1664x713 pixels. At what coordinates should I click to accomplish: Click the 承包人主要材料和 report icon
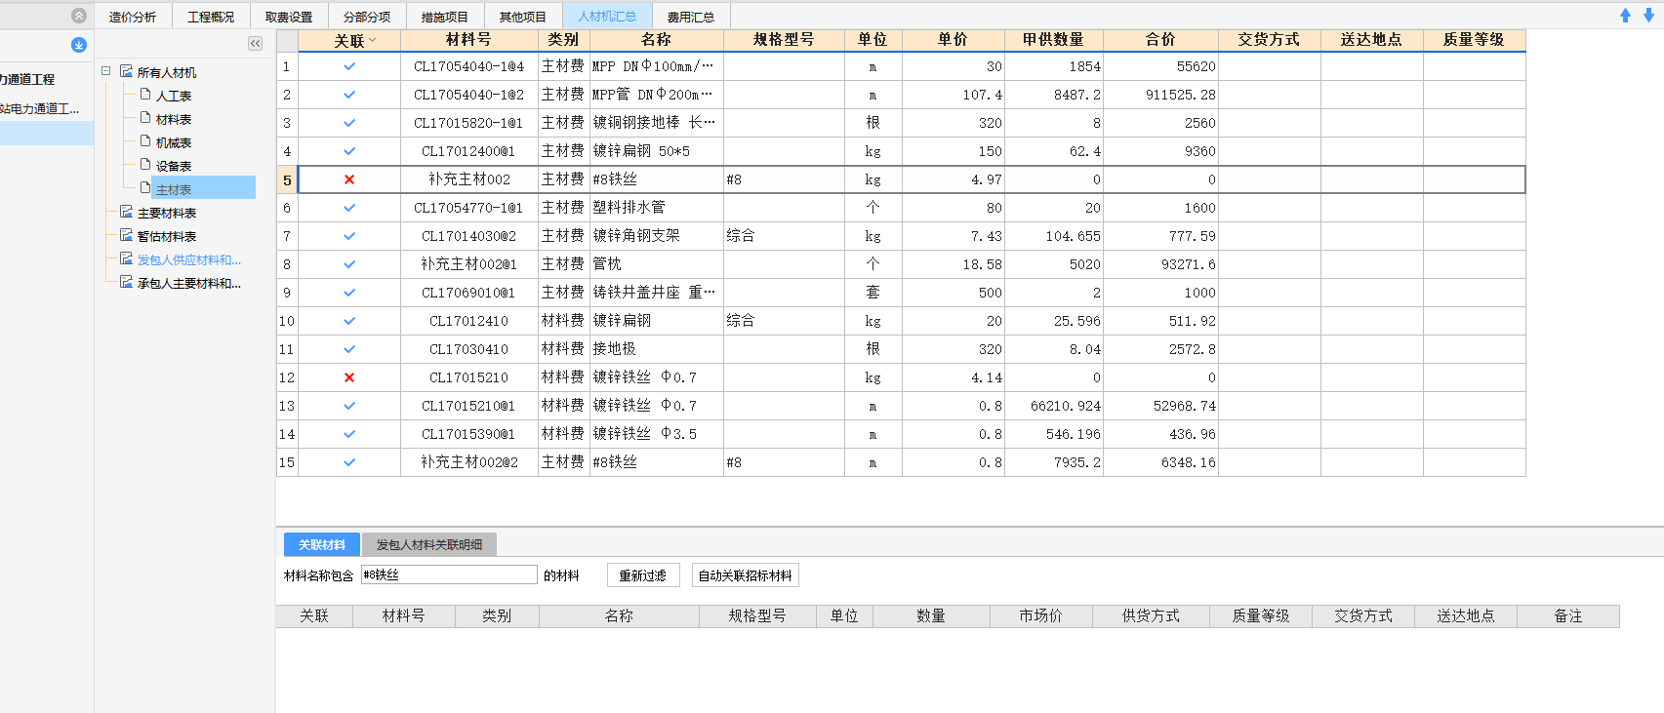click(127, 282)
